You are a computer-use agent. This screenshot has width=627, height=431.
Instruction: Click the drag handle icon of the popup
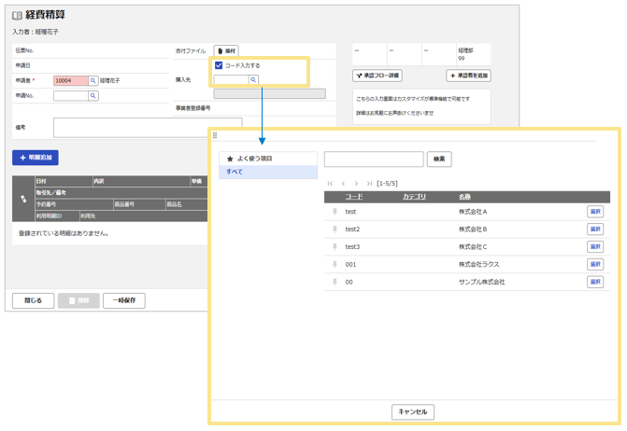215,135
